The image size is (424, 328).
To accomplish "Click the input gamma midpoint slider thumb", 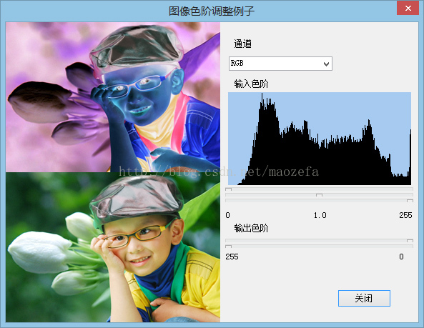I will tap(320, 195).
